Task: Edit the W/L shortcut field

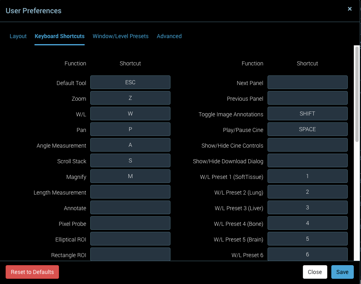Action: (x=130, y=114)
